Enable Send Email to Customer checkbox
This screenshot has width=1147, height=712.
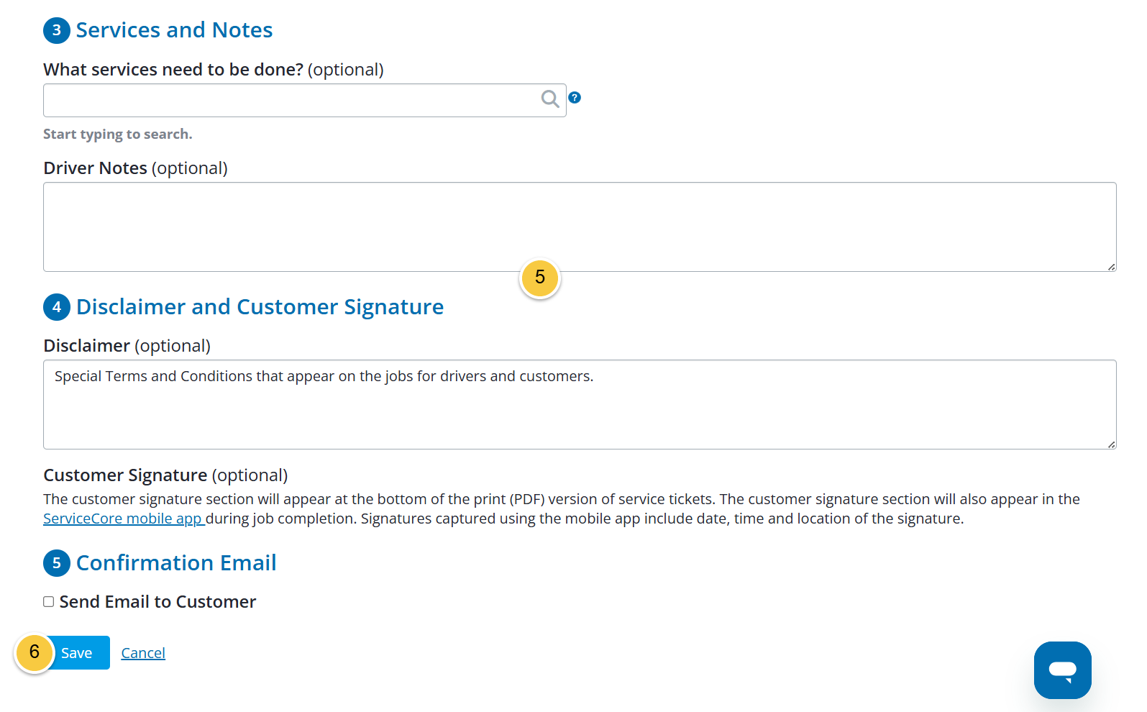(49, 602)
